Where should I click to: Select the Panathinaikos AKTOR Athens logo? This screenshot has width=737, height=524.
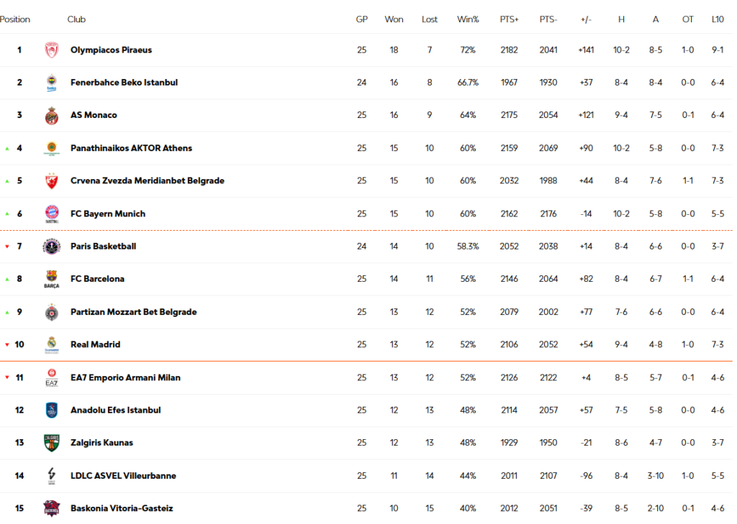(x=52, y=148)
